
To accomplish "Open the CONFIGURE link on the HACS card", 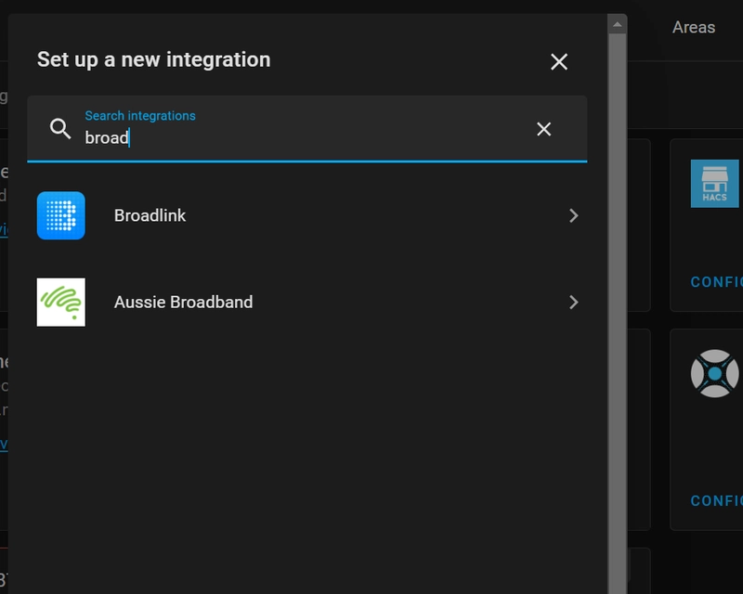I will (720, 279).
